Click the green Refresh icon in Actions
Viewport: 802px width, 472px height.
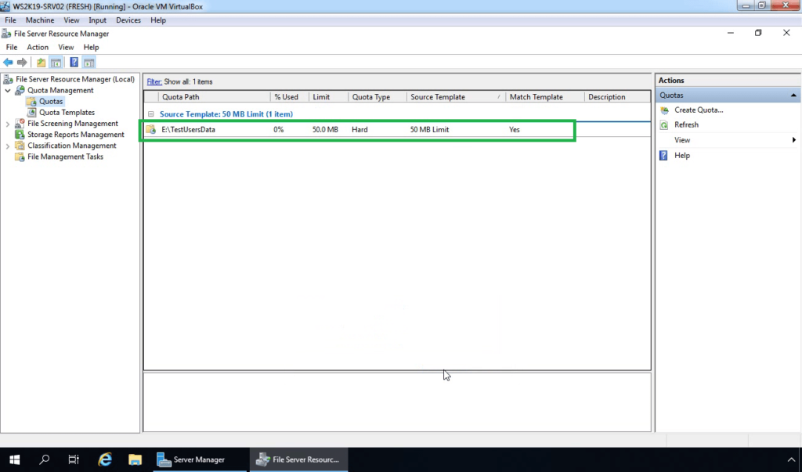(x=664, y=124)
